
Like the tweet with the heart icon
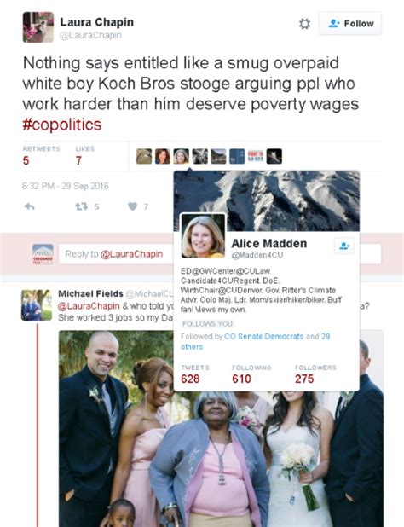click(133, 206)
